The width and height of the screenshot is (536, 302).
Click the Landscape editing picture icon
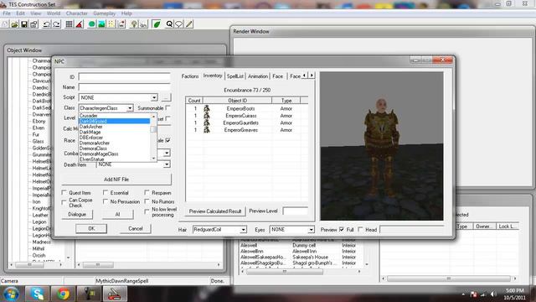tap(101, 24)
